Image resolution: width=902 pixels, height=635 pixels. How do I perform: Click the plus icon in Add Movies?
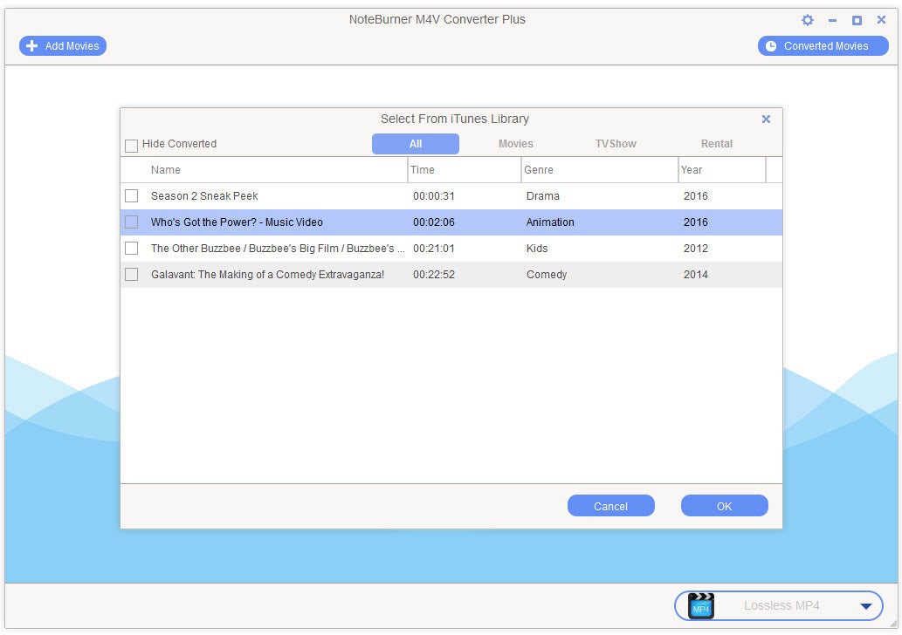click(x=32, y=46)
